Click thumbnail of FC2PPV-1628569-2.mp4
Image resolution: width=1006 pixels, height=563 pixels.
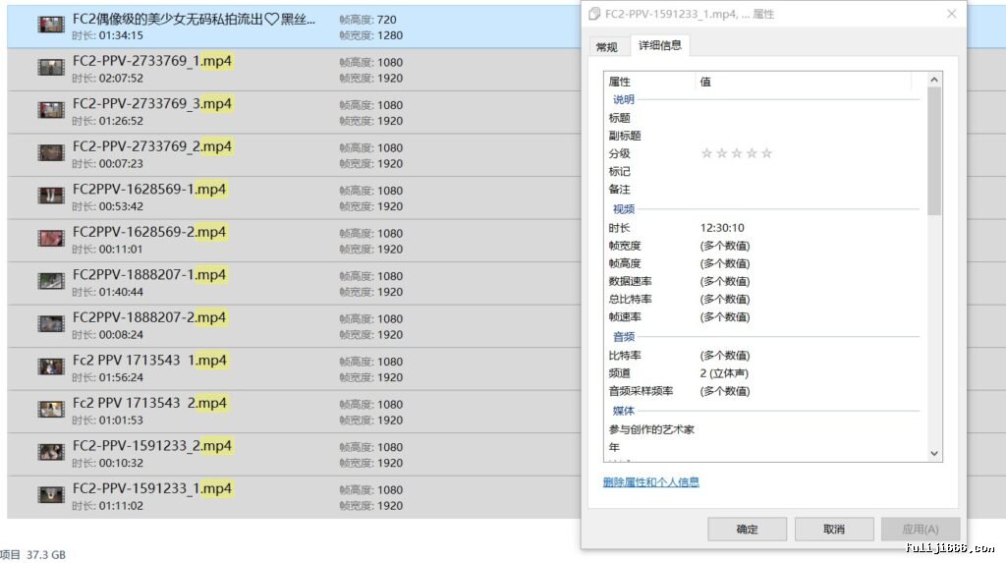coord(51,238)
